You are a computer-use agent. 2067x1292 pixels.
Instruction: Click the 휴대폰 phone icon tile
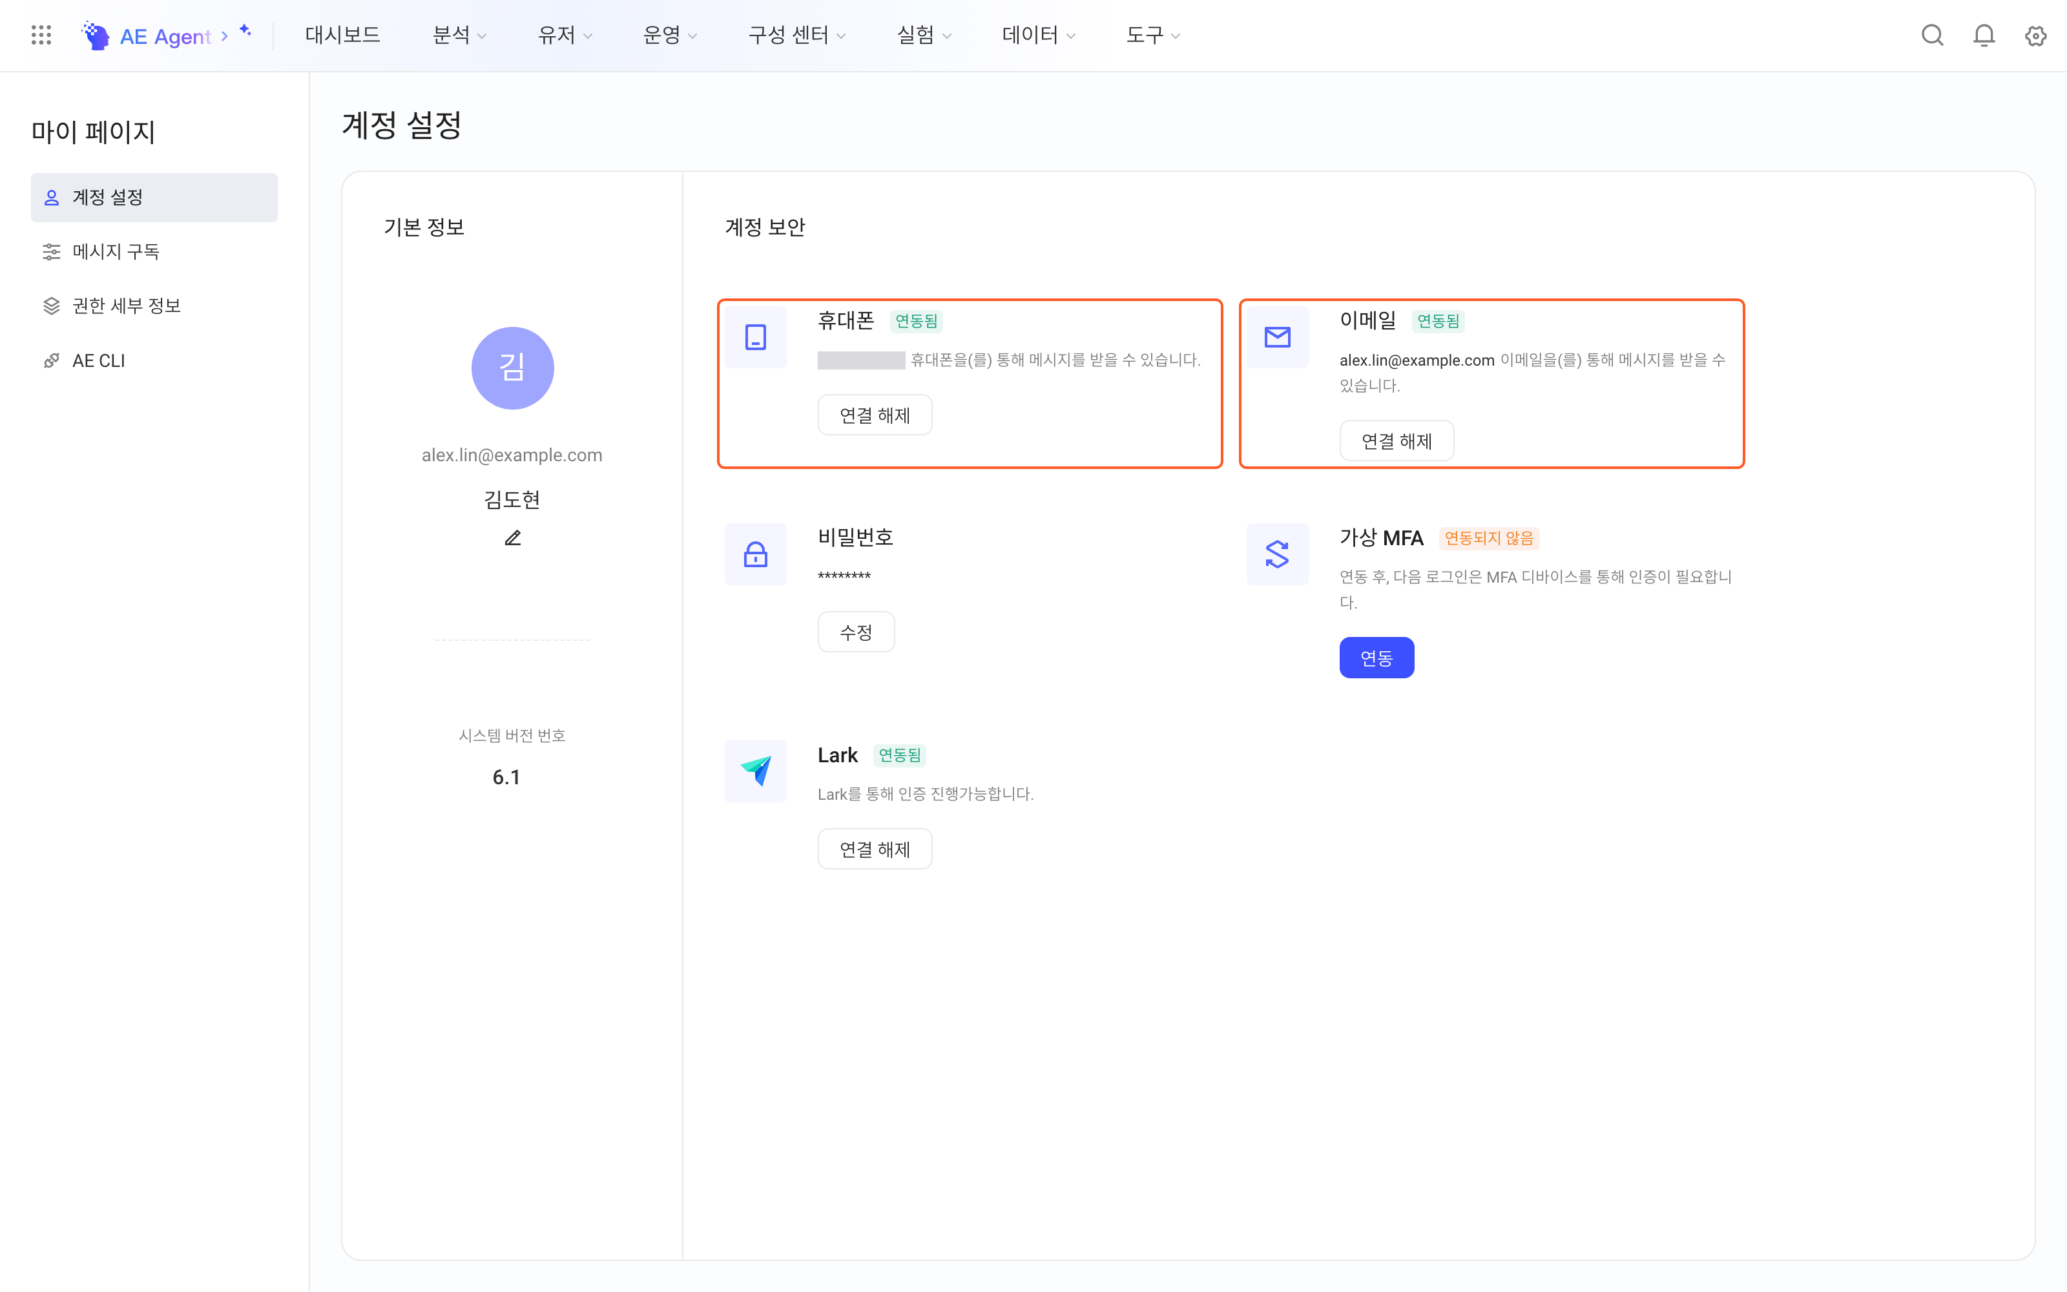click(755, 337)
